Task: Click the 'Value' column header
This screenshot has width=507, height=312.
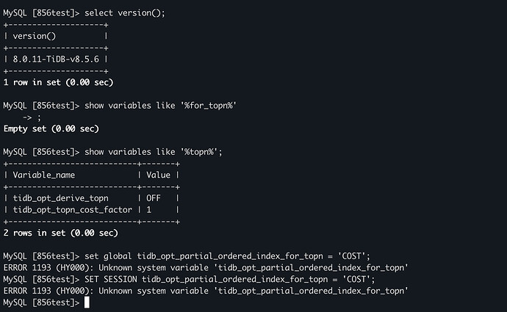Action: point(158,175)
